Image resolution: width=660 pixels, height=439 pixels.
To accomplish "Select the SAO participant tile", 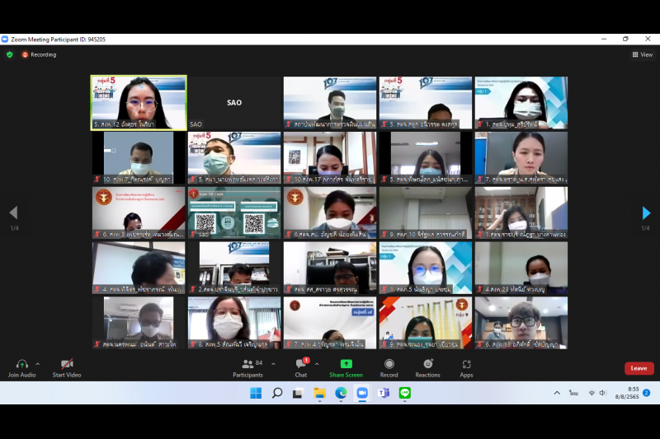I will click(x=234, y=103).
